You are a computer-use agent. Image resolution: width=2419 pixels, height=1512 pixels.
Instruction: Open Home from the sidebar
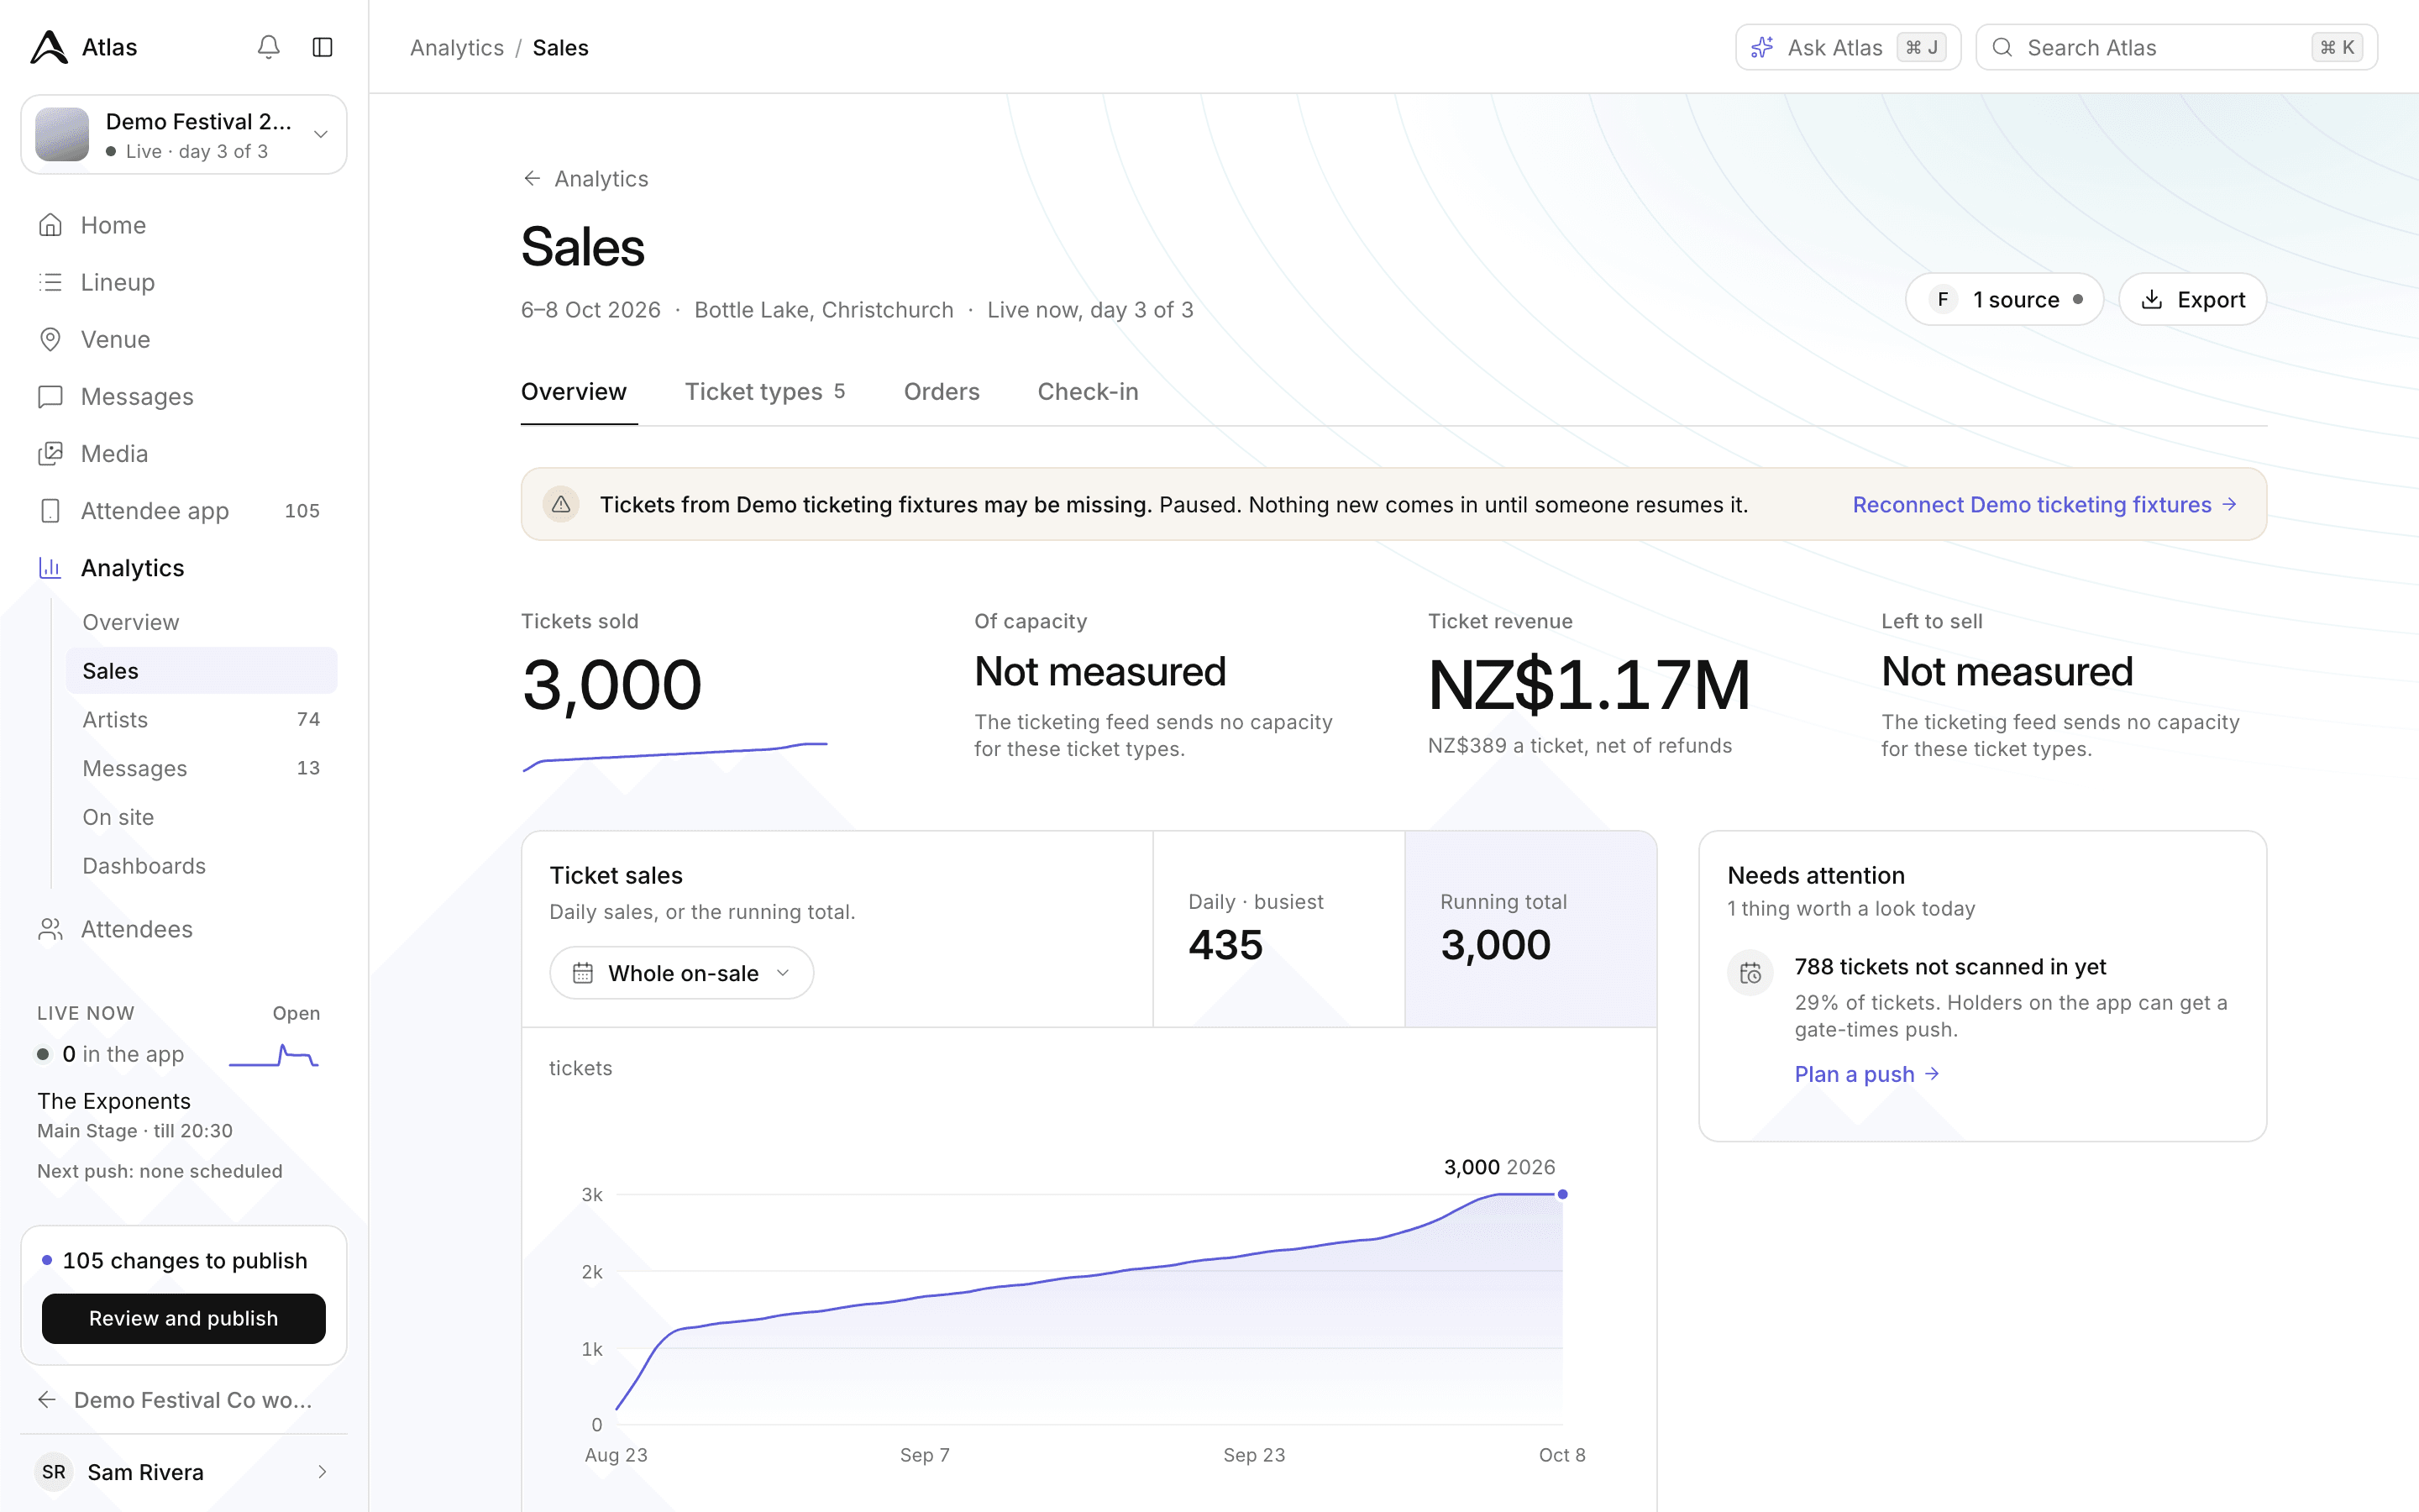[x=184, y=225]
